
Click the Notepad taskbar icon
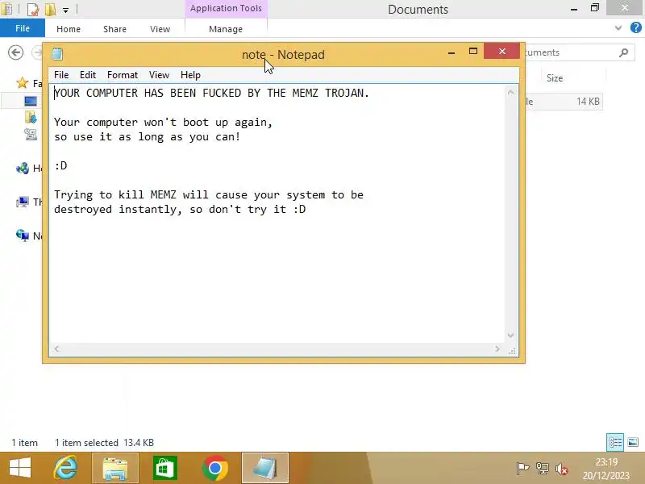(265, 468)
